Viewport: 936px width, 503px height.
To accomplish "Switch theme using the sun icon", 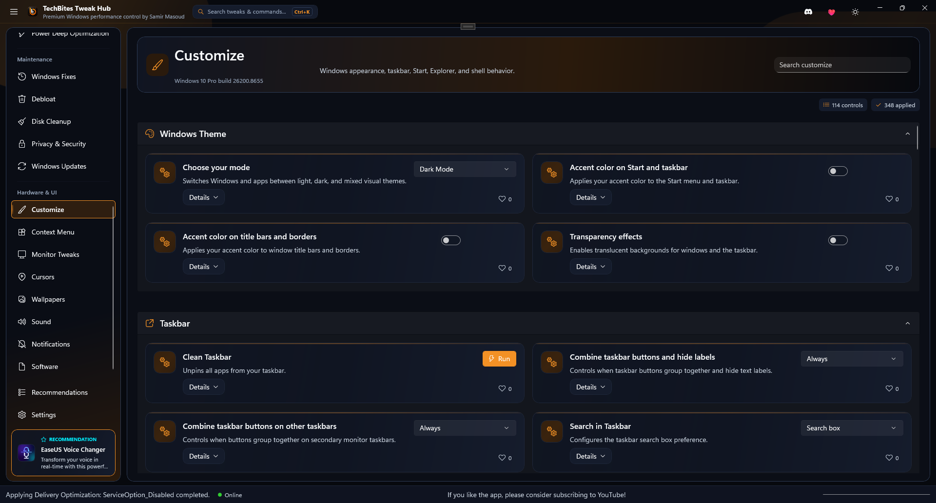I will point(855,12).
